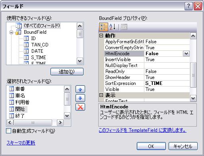Select the ApplyFormatInEditMode property row
The width and height of the screenshot is (204, 156).
(147, 42)
